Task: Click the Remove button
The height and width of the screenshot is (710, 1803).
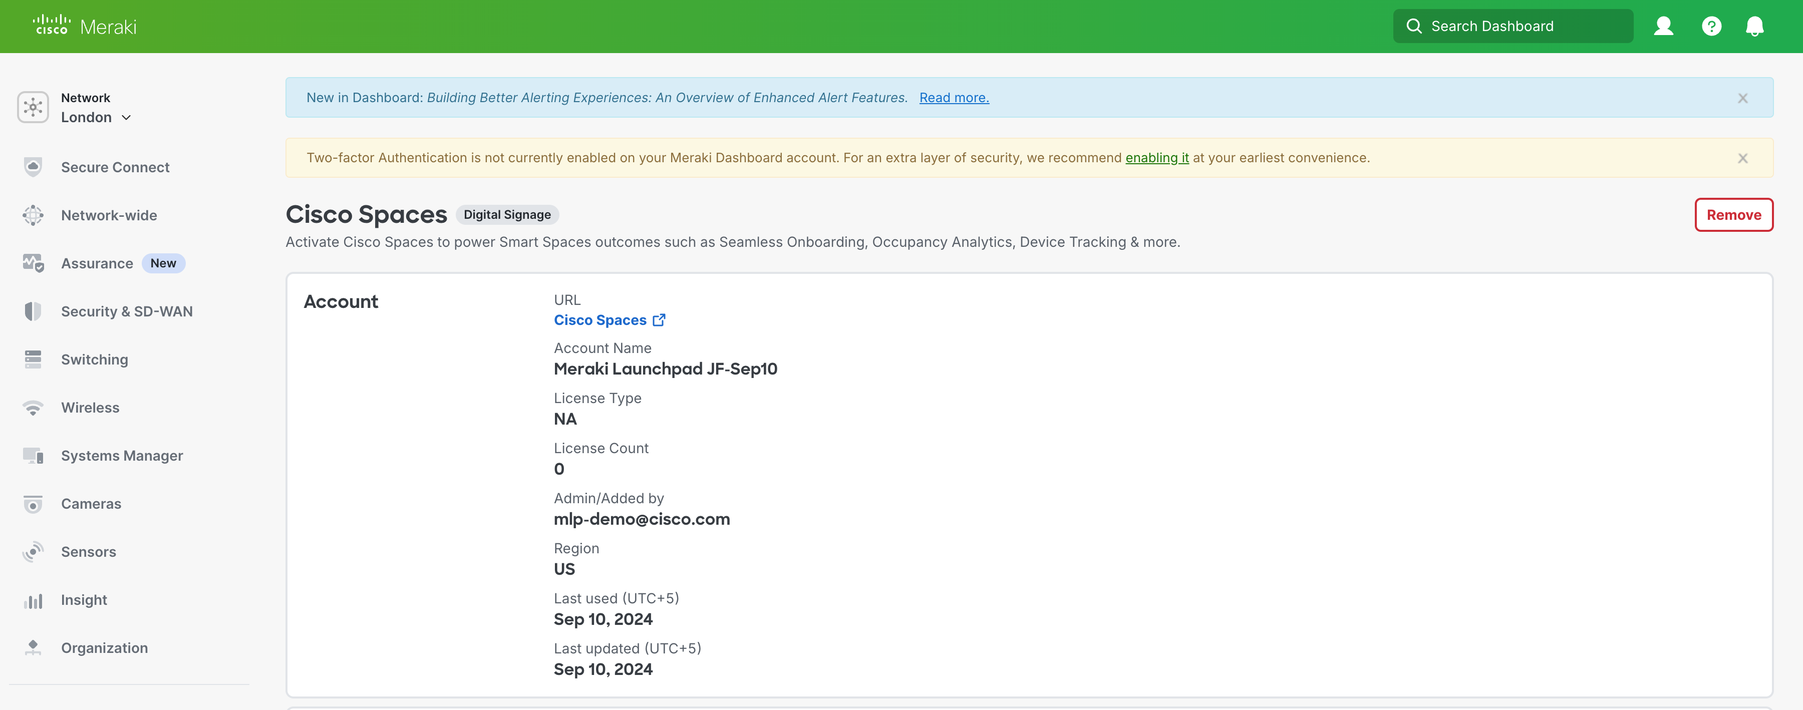Action: pos(1733,215)
